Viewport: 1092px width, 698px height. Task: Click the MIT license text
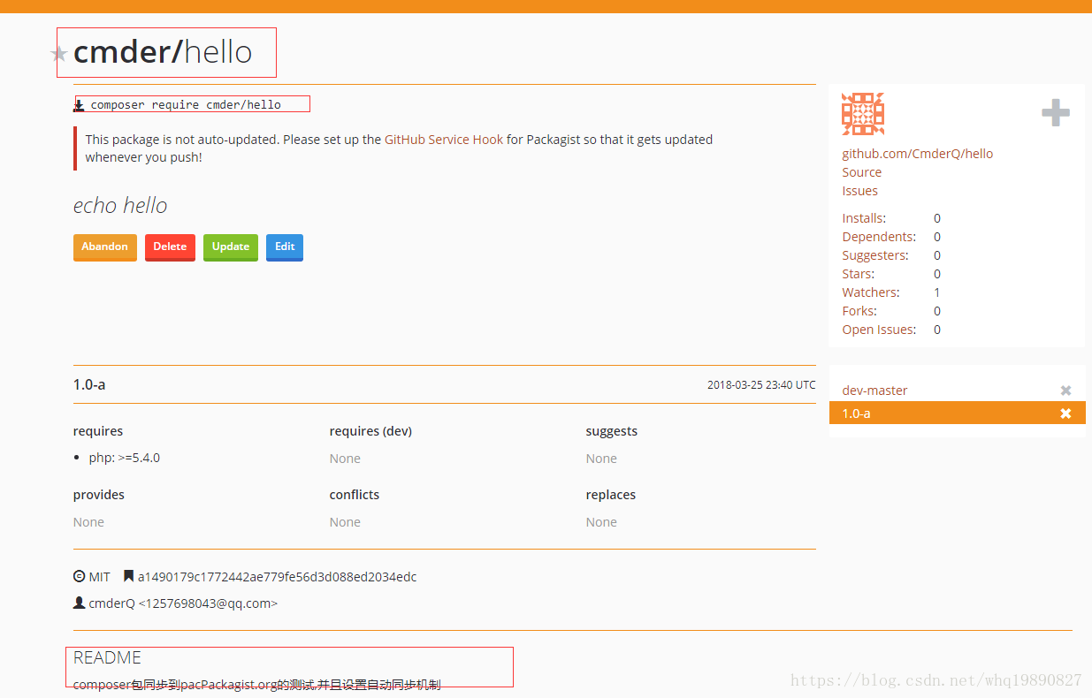click(x=100, y=577)
